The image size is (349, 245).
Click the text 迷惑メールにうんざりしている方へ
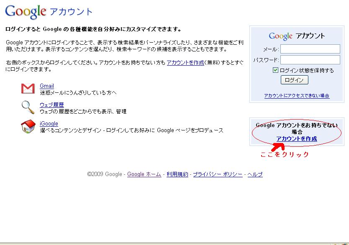78,93
